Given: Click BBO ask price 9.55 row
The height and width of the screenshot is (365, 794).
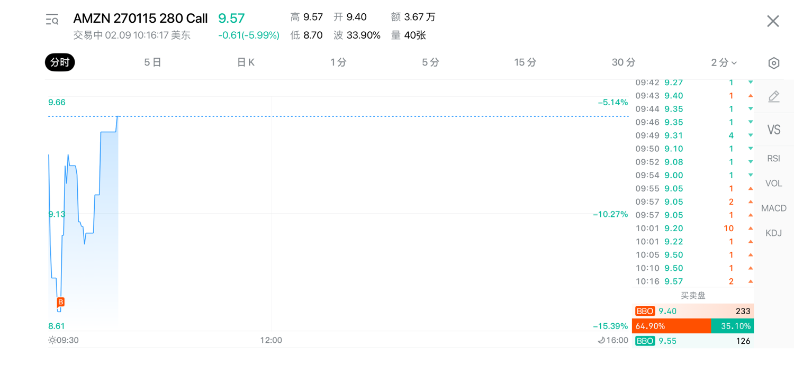Looking at the screenshot, I should point(693,341).
